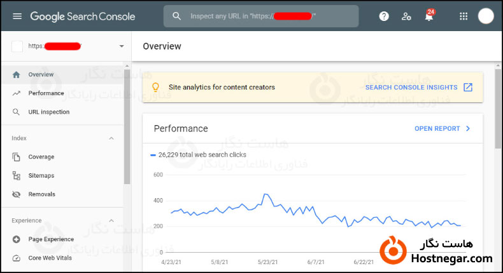Click the open-in-new icon beside Search Console Insights
503x273 pixels.
coord(468,87)
